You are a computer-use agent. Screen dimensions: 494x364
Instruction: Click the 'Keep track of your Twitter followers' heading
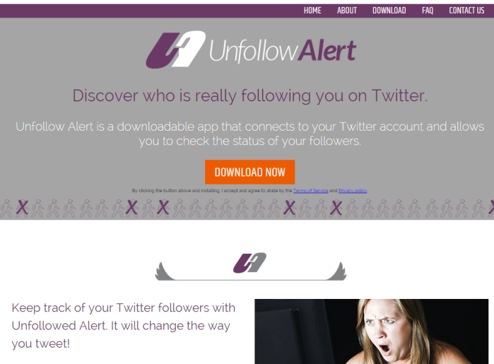coord(124,326)
